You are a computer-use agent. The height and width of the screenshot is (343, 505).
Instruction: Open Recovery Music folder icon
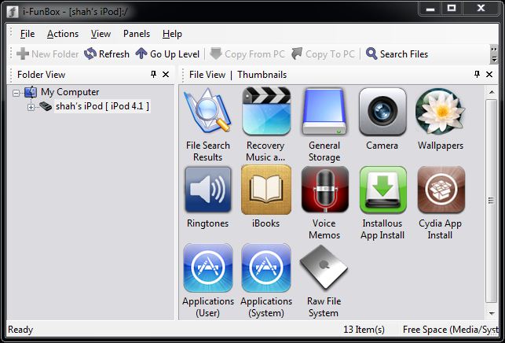[266, 112]
